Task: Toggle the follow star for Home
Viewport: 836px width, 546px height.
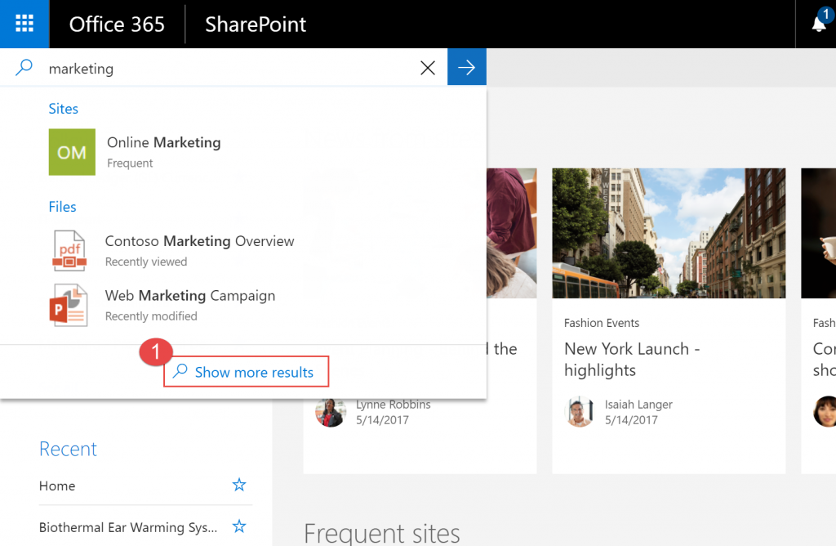Action: click(x=239, y=485)
